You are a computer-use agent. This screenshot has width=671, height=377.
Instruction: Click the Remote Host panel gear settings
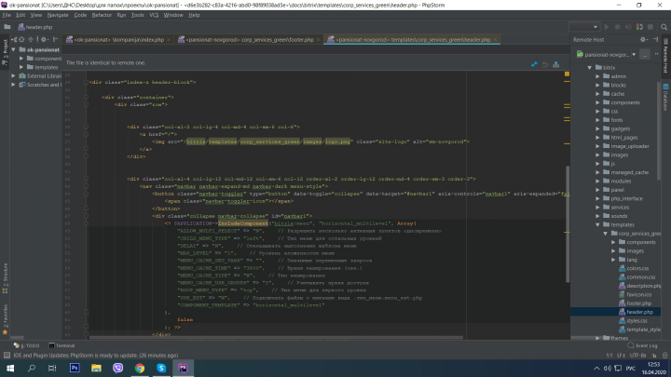(643, 39)
